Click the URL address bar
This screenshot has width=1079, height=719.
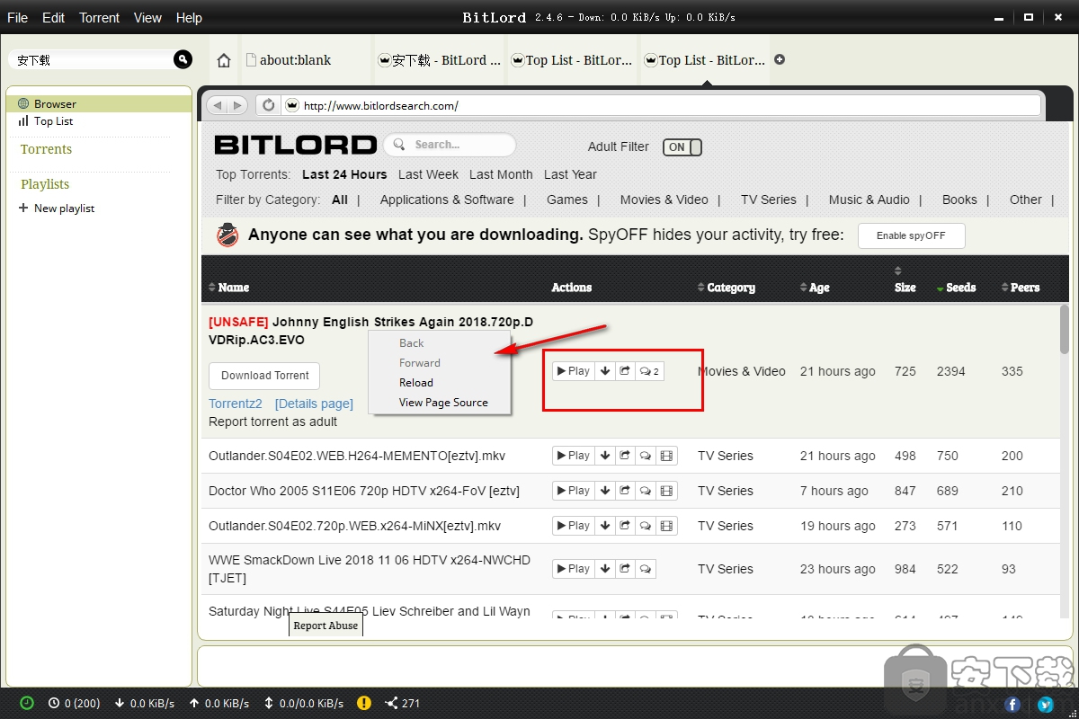661,106
